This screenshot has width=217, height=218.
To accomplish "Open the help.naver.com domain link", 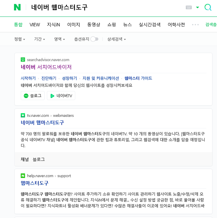I will (40, 176).
